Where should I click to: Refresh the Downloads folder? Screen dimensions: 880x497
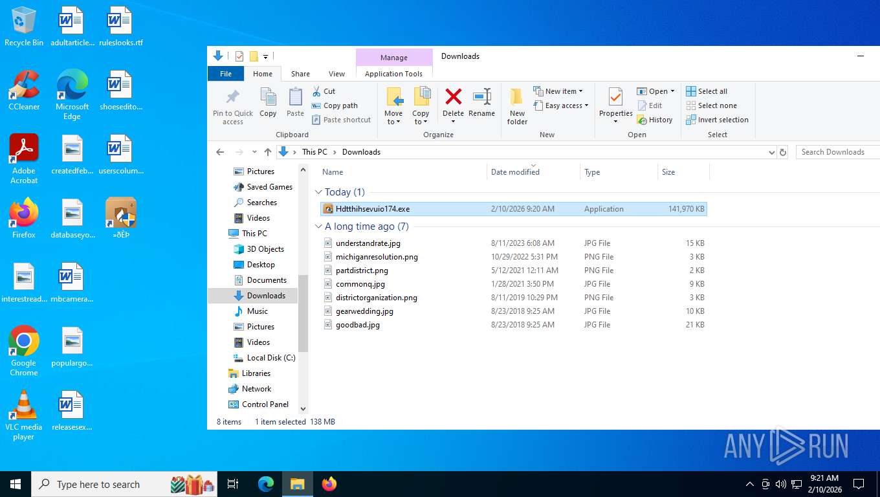tap(783, 152)
